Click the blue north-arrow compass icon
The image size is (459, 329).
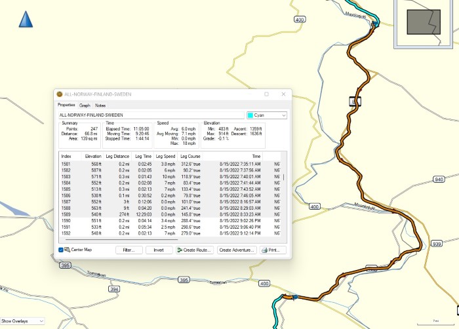click(26, 19)
